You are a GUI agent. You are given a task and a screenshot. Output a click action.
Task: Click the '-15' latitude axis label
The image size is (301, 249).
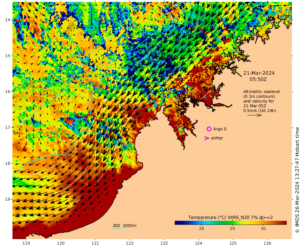(7, 56)
